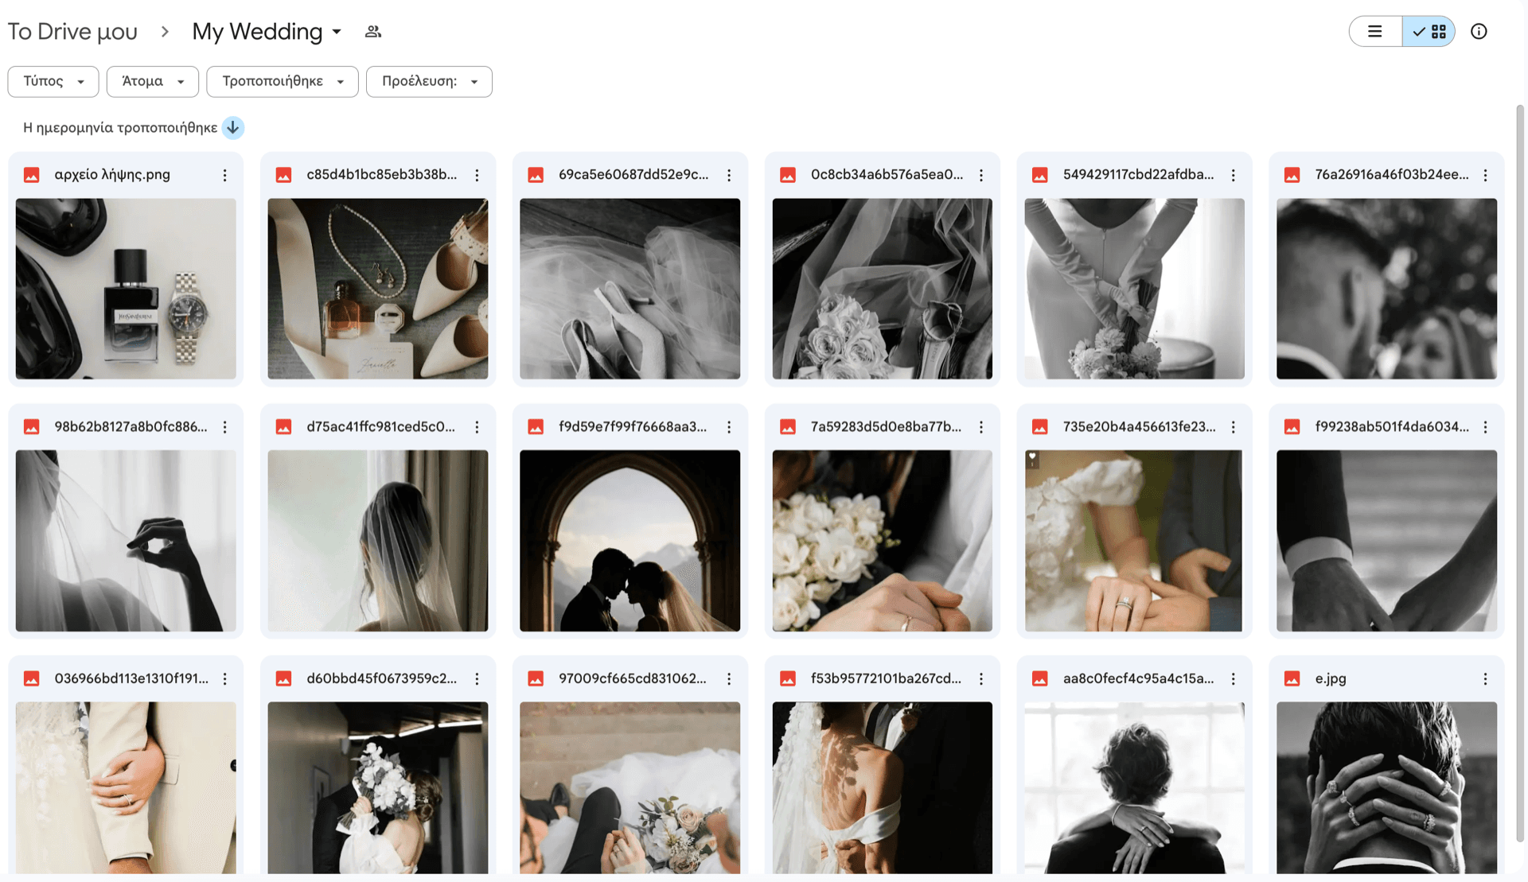The height and width of the screenshot is (882, 1528).
Task: Open more options for c85d4b1bc85eb3b38b file
Action: coord(477,175)
